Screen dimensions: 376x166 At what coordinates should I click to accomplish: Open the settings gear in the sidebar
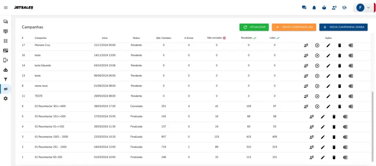[6, 99]
